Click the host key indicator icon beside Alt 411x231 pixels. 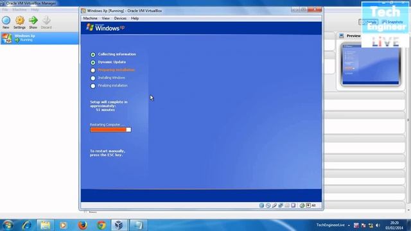pos(308,205)
